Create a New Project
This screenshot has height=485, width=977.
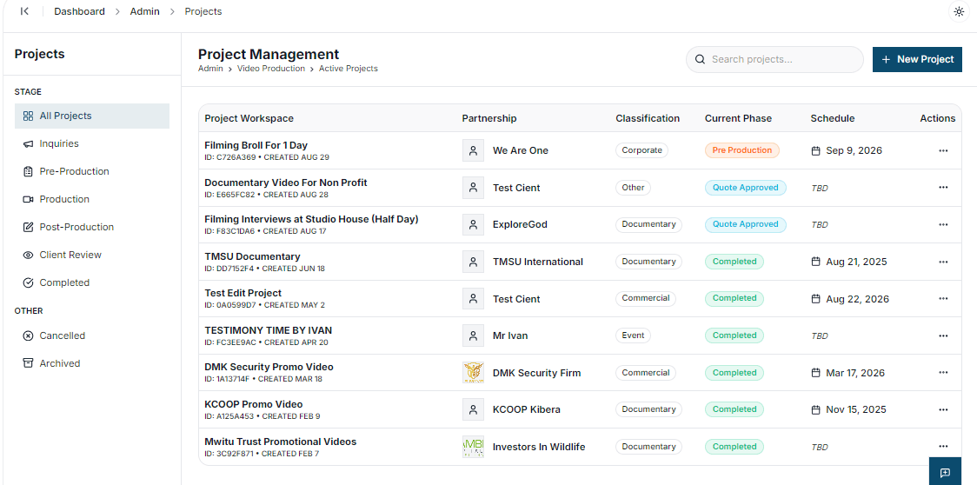[917, 59]
